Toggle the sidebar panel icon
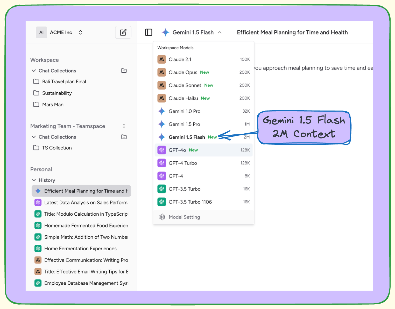This screenshot has height=309, width=395. 149,32
